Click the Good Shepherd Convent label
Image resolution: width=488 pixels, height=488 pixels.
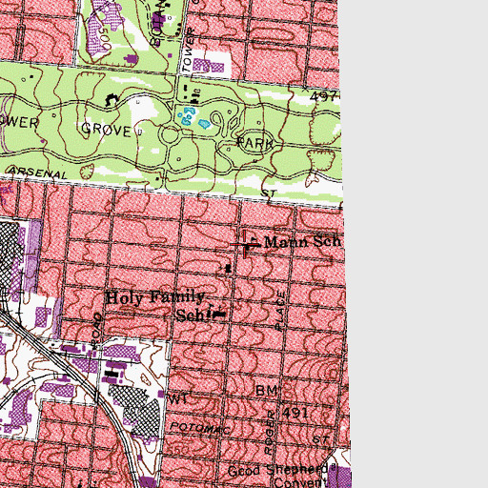[x=278, y=476]
